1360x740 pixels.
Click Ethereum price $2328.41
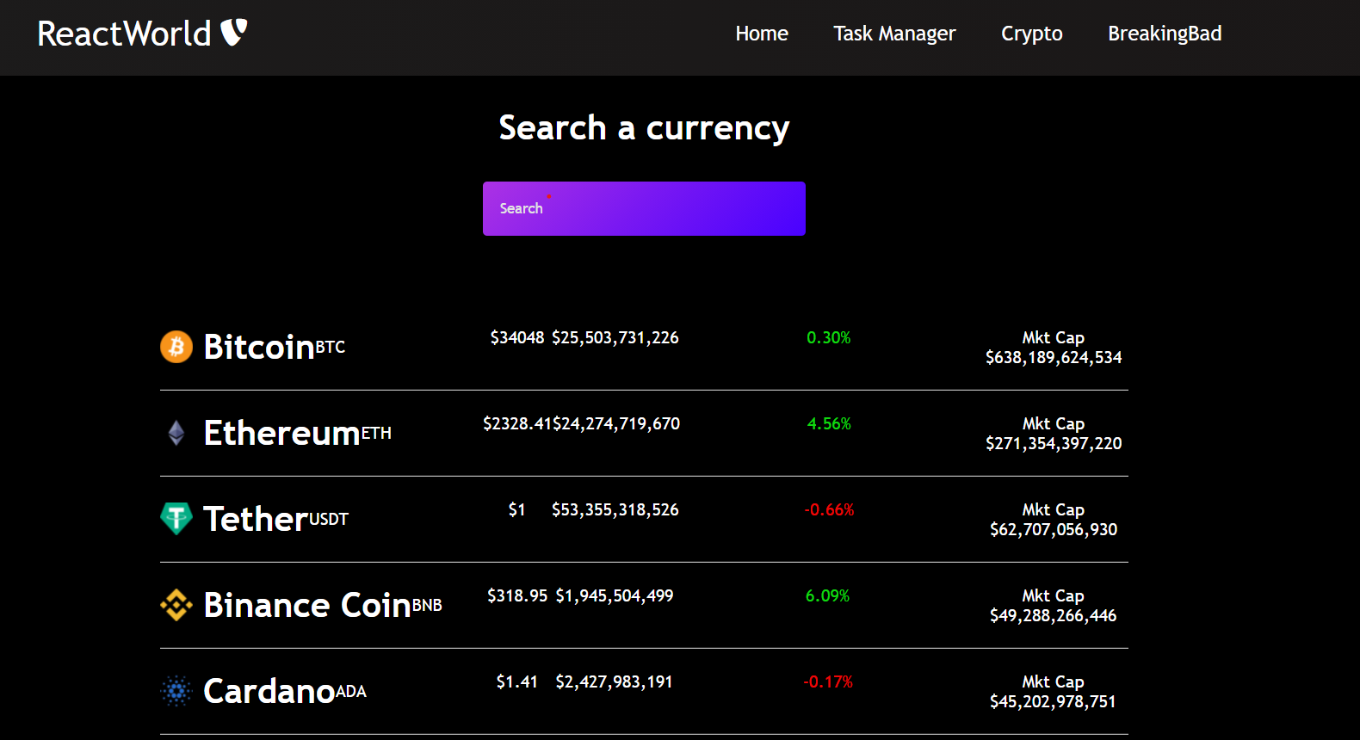click(517, 423)
